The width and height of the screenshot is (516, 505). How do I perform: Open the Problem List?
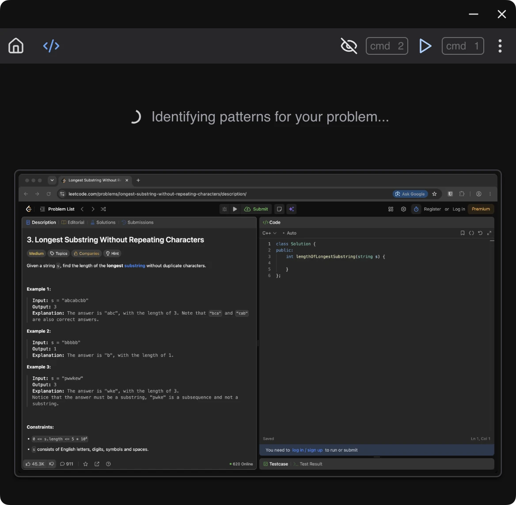(57, 209)
